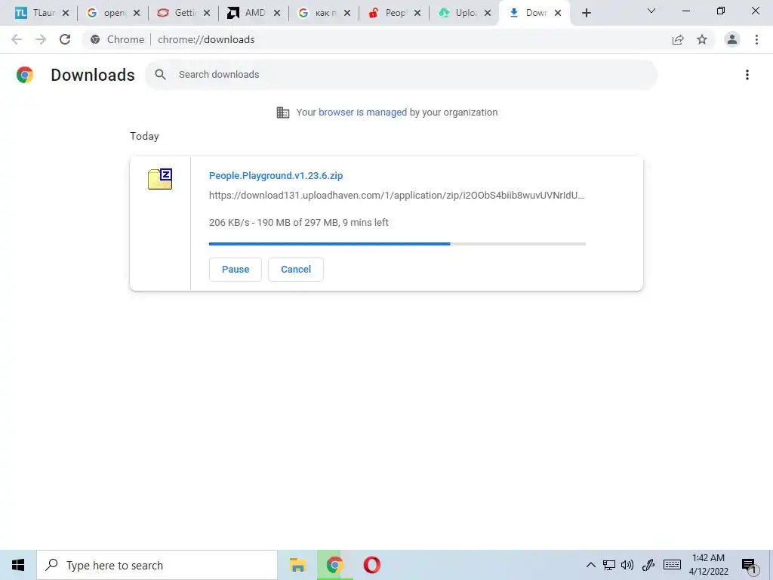Screen dimensions: 773x580
Task: Open the network icon in system tray
Action: click(609, 565)
